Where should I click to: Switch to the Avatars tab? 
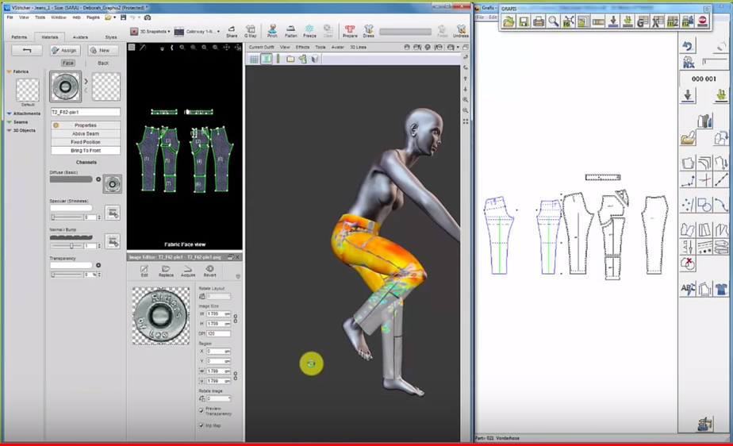click(80, 37)
